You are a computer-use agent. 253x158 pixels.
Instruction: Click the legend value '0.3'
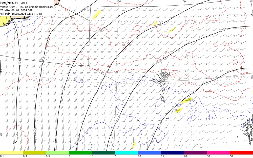click(25, 156)
